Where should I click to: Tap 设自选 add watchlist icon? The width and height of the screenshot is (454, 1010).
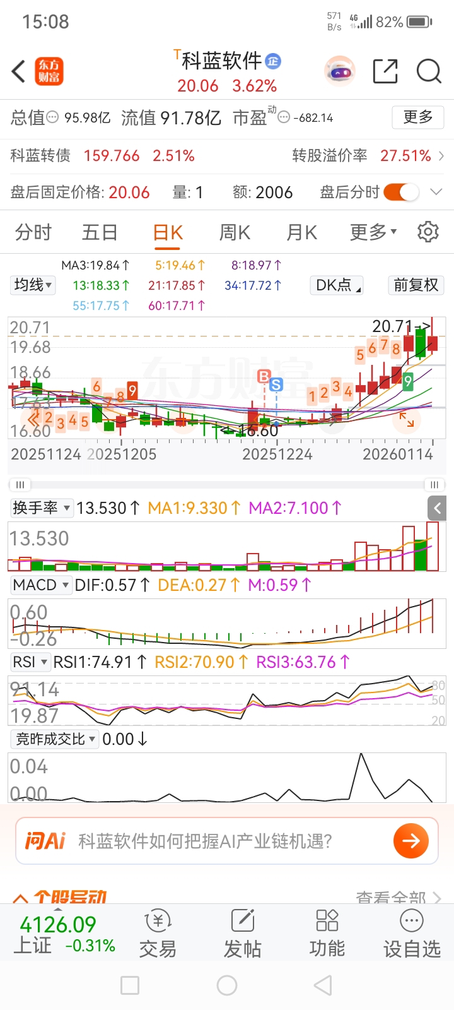pos(412,934)
